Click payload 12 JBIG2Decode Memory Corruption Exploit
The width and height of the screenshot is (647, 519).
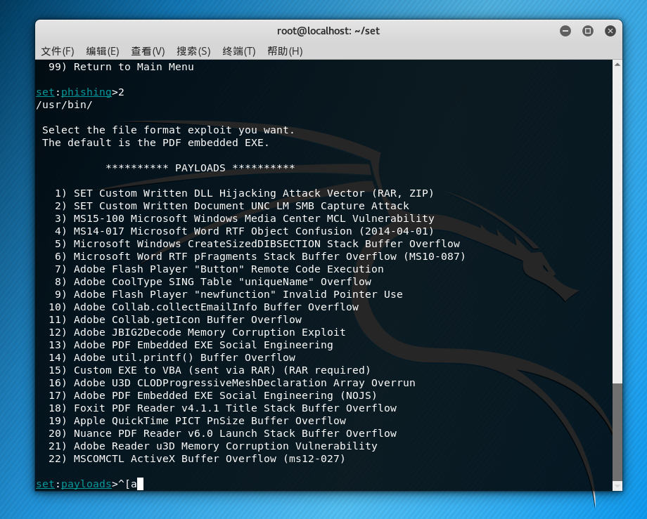point(197,332)
